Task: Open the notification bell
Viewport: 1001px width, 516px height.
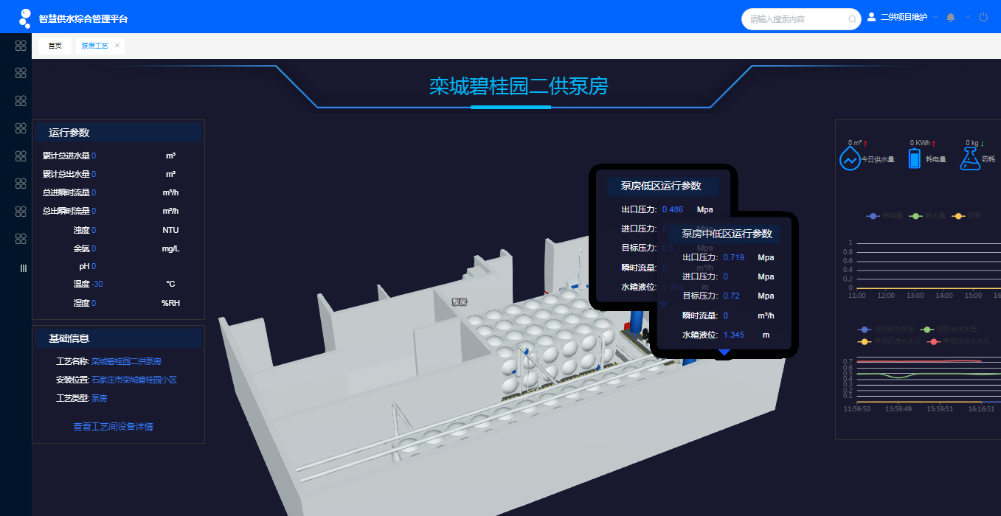Action: tap(951, 17)
